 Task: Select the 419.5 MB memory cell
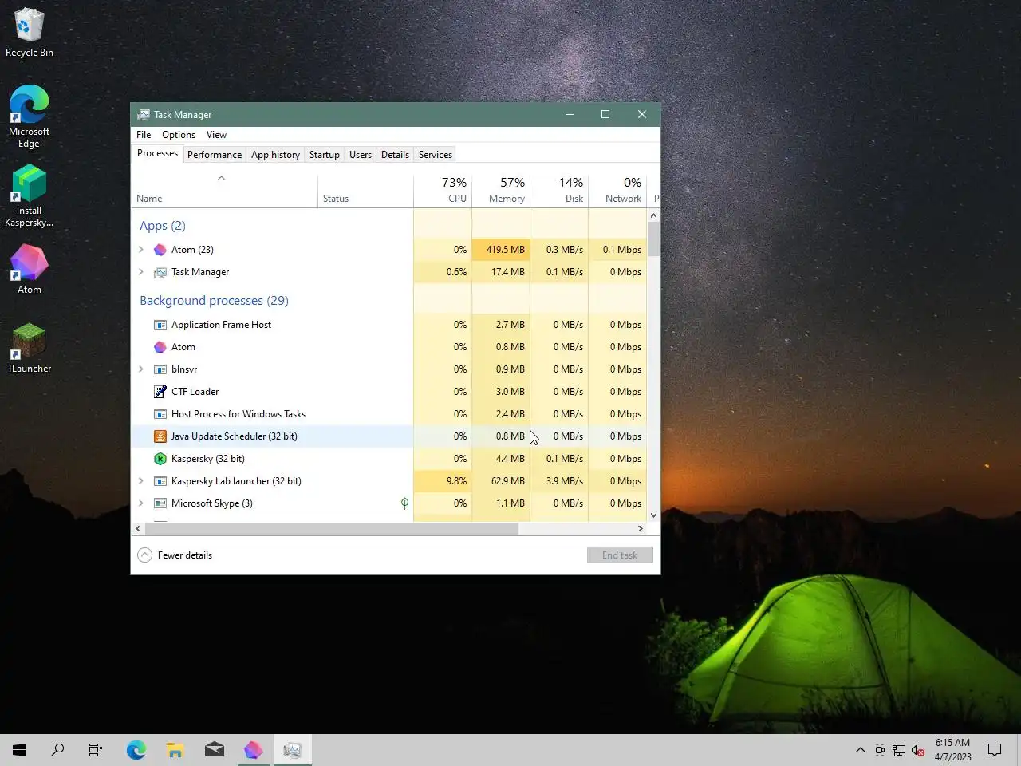click(x=501, y=250)
